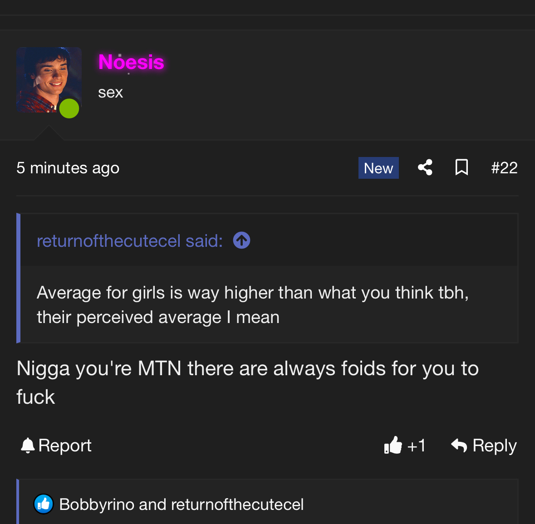Click the '5 minutes ago' timestamp
The height and width of the screenshot is (524, 535).
(x=68, y=168)
